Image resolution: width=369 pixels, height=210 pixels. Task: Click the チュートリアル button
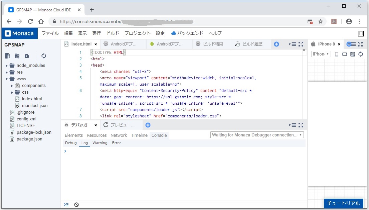click(344, 203)
